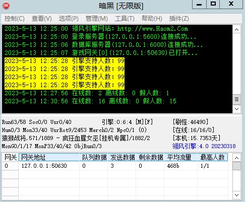
Task: Click the 剩余数据 column header
Action: pos(150,158)
